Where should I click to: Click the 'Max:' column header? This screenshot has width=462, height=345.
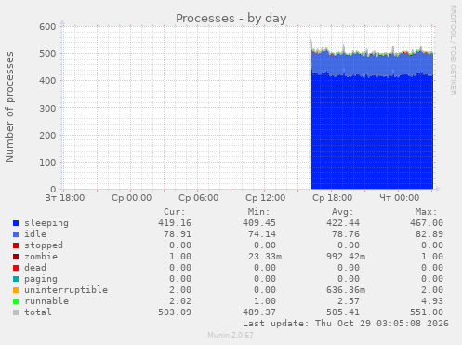point(426,212)
